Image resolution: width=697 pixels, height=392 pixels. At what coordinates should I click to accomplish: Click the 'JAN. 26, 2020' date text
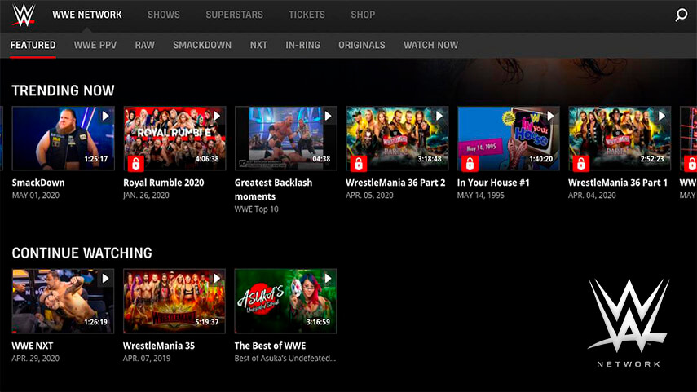tap(146, 195)
